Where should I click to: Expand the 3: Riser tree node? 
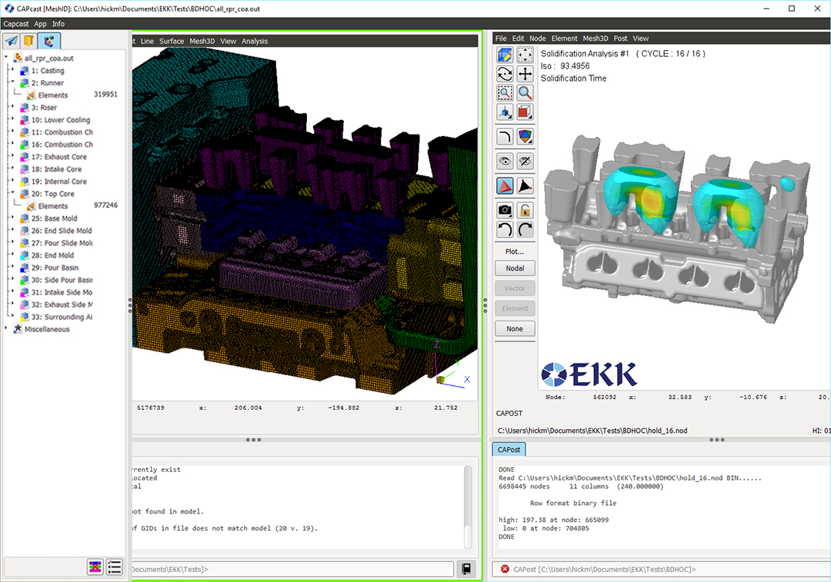13,106
